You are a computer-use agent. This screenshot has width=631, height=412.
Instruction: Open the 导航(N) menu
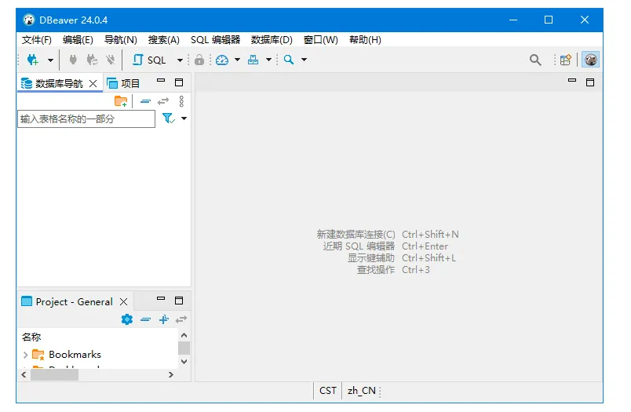[120, 40]
